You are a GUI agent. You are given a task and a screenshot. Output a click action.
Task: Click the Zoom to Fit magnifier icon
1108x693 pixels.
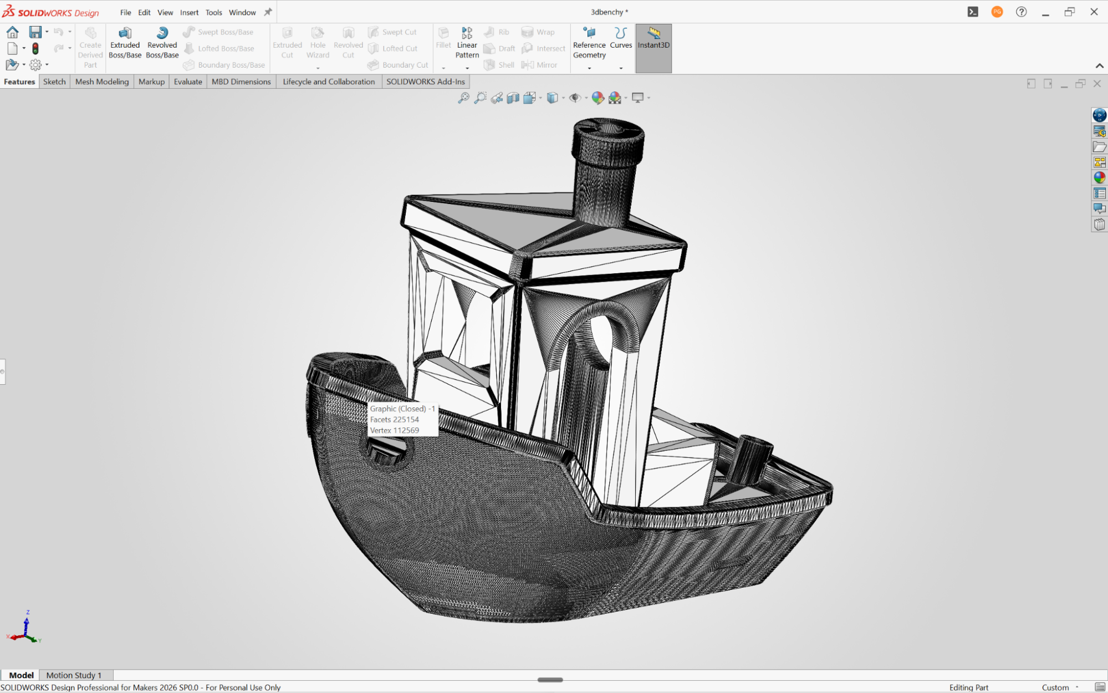click(463, 98)
